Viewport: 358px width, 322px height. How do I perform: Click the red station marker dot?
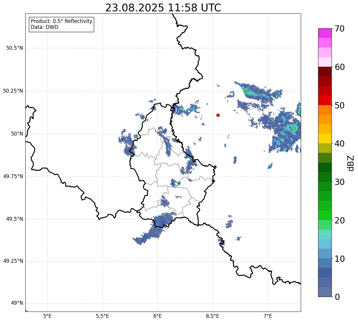tap(218, 115)
